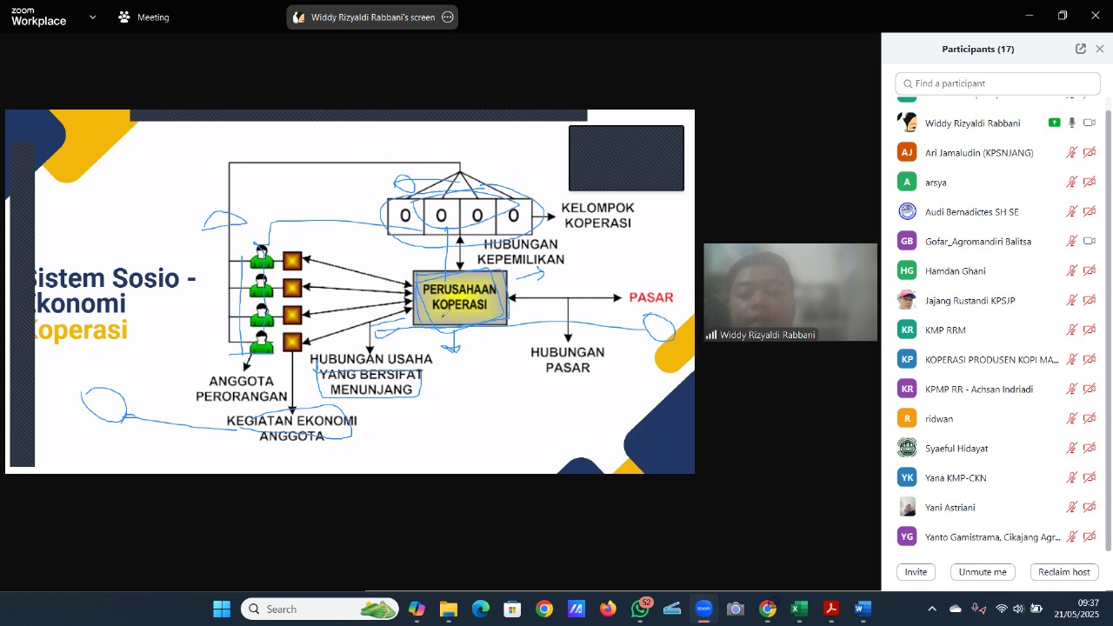Open Microsoft Word from the taskbar
1113x626 pixels.
tap(863, 609)
